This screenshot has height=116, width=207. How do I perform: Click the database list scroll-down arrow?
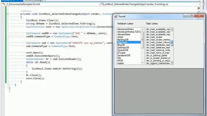pyautogui.click(x=142, y=63)
